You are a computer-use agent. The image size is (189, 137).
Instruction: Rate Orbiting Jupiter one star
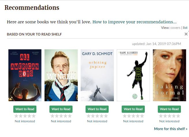(x=89, y=116)
